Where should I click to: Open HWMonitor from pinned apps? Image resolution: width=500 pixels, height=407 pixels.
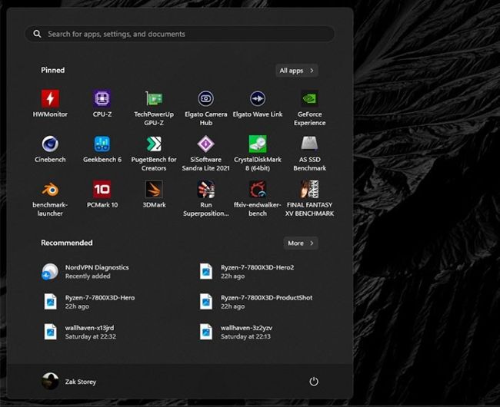click(50, 104)
